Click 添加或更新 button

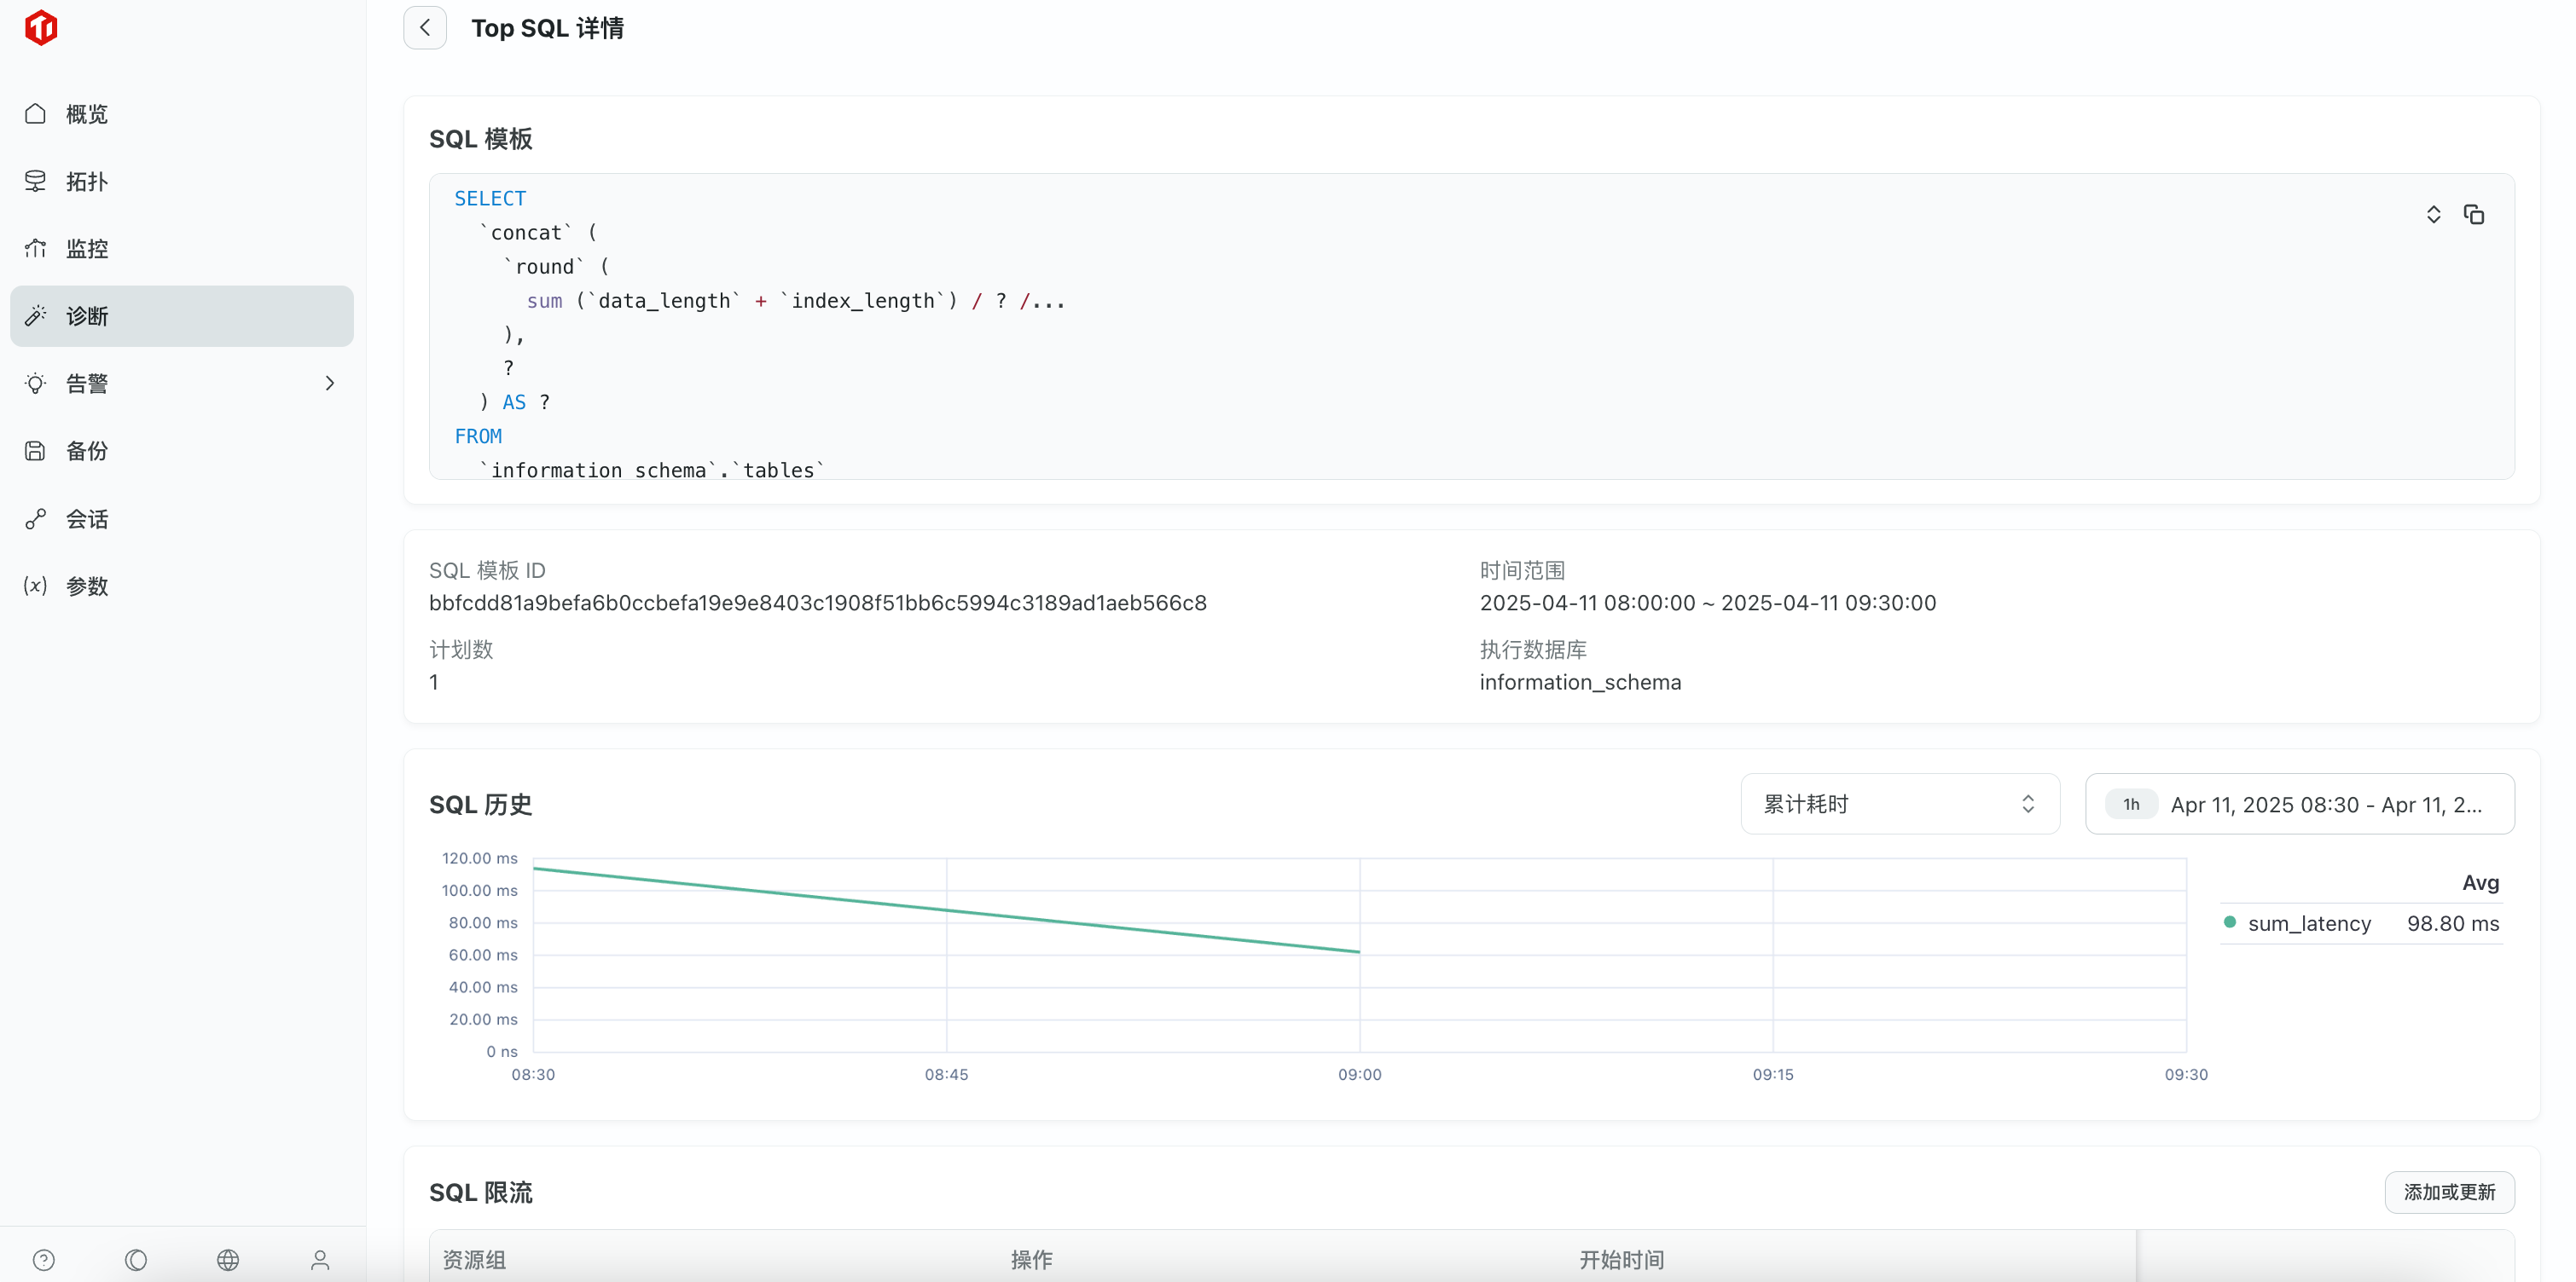click(x=2449, y=1192)
